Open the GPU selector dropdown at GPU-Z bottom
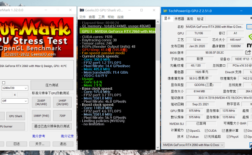This screenshot has width=252, height=155. pyautogui.click(x=193, y=145)
